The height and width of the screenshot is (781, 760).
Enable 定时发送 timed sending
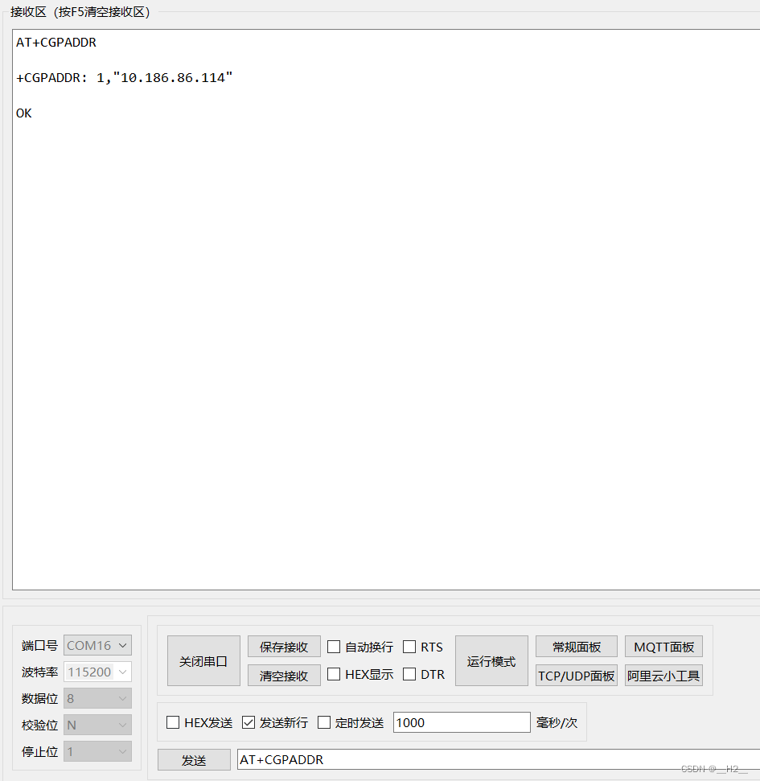point(324,722)
